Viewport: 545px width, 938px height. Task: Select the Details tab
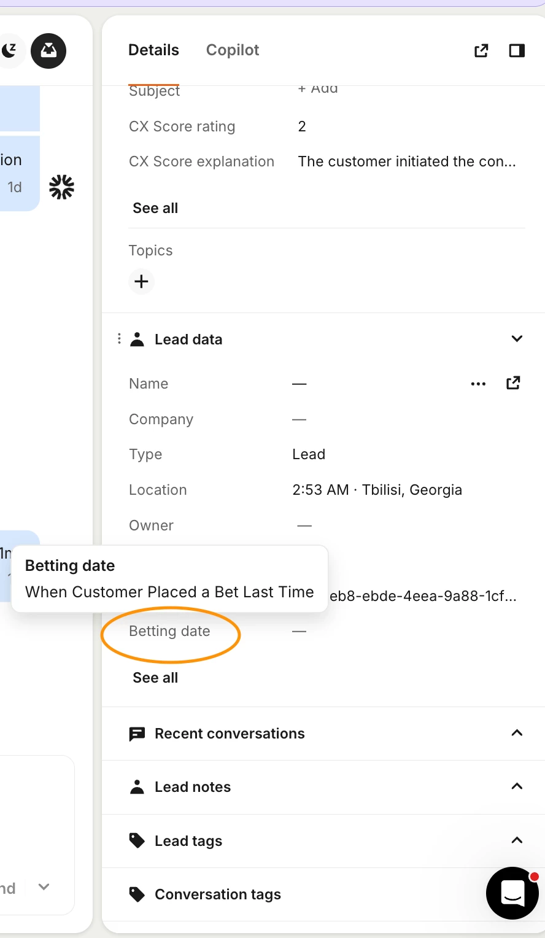tap(153, 50)
